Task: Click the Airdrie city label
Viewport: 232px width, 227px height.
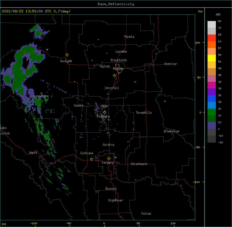Action: (x=108, y=145)
